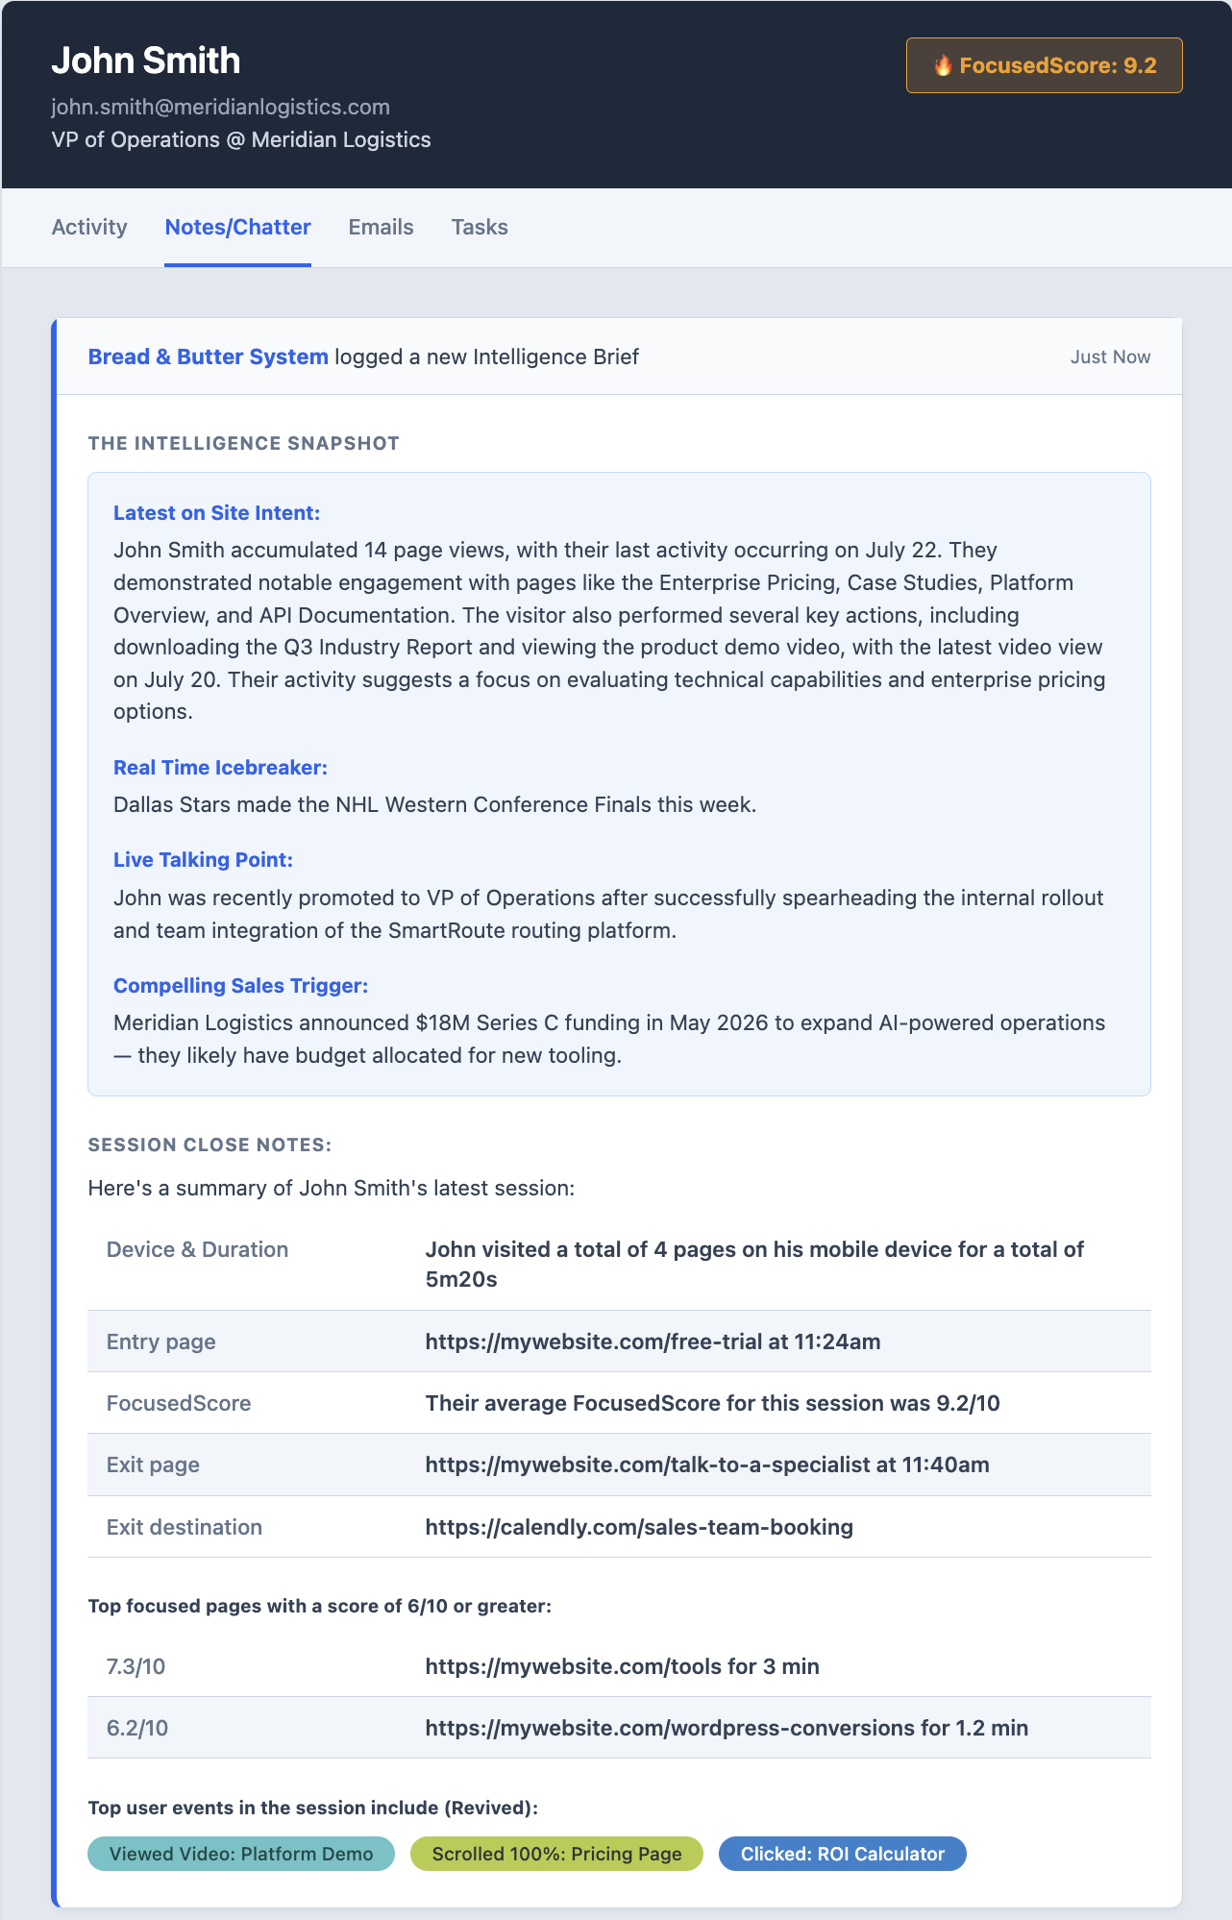The width and height of the screenshot is (1232, 1920).
Task: Click the Latest on Site Intent heading
Action: [216, 513]
